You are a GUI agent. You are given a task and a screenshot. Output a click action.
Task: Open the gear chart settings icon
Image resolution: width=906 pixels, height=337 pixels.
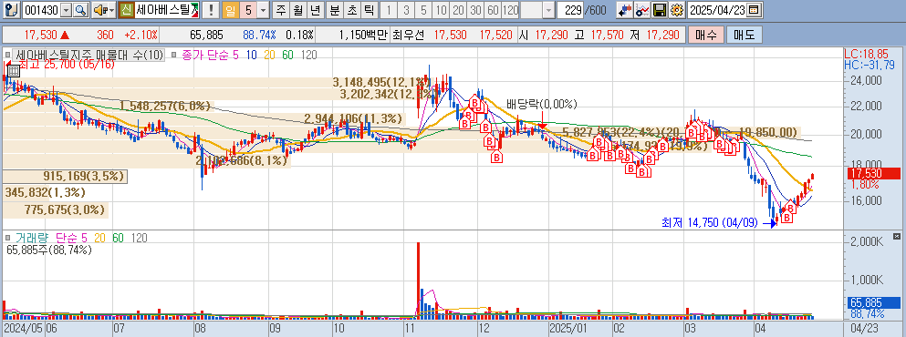(x=677, y=10)
